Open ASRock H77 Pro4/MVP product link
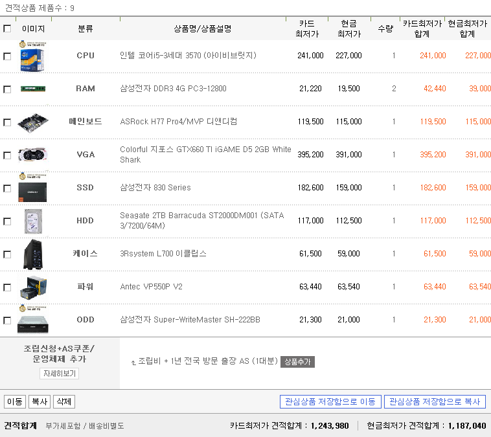The width and height of the screenshot is (491, 437). (x=179, y=122)
